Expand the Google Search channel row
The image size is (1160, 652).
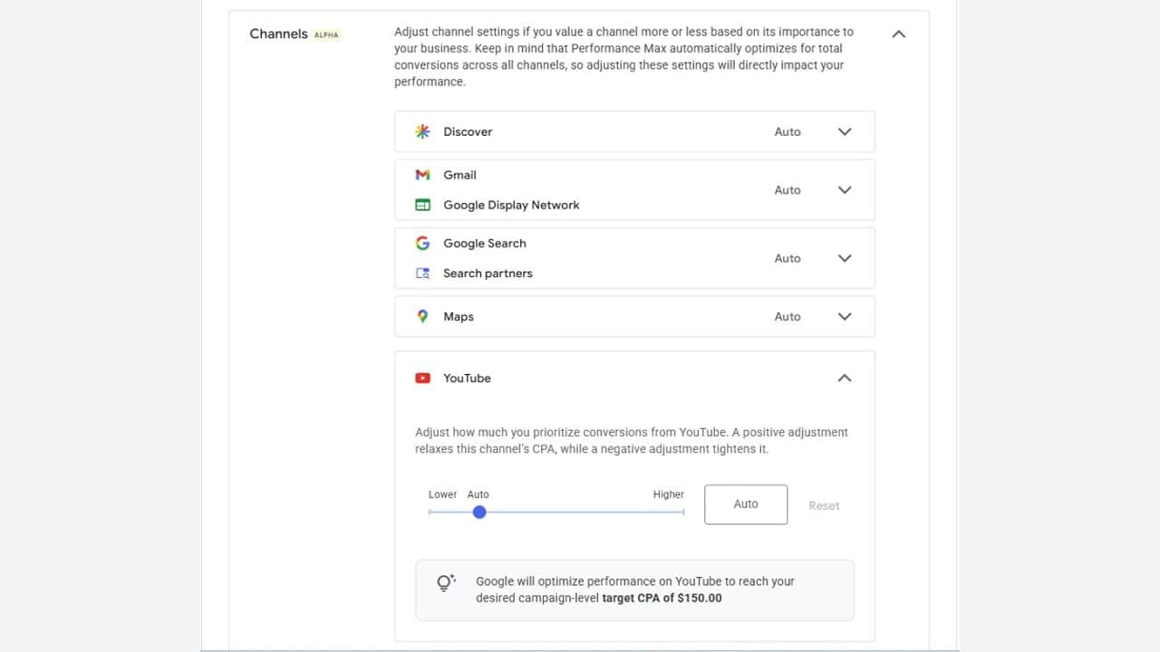point(845,258)
